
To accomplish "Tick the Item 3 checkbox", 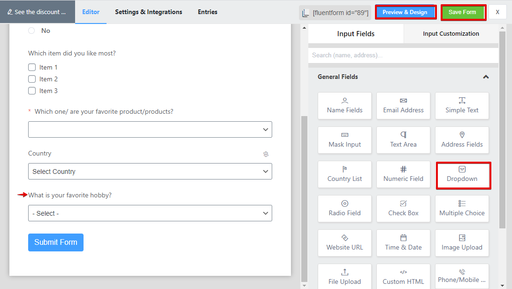I will click(x=32, y=91).
